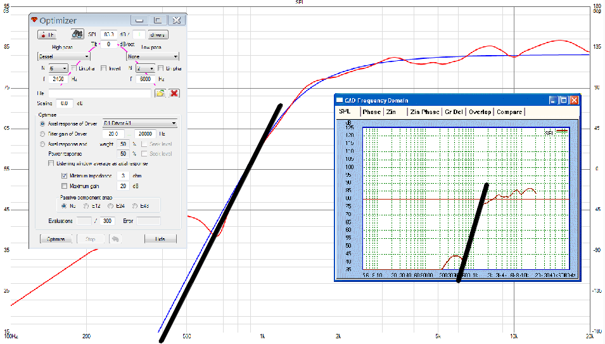Toggle the Minimum impedance checkbox
The image size is (605, 344).
65,176
